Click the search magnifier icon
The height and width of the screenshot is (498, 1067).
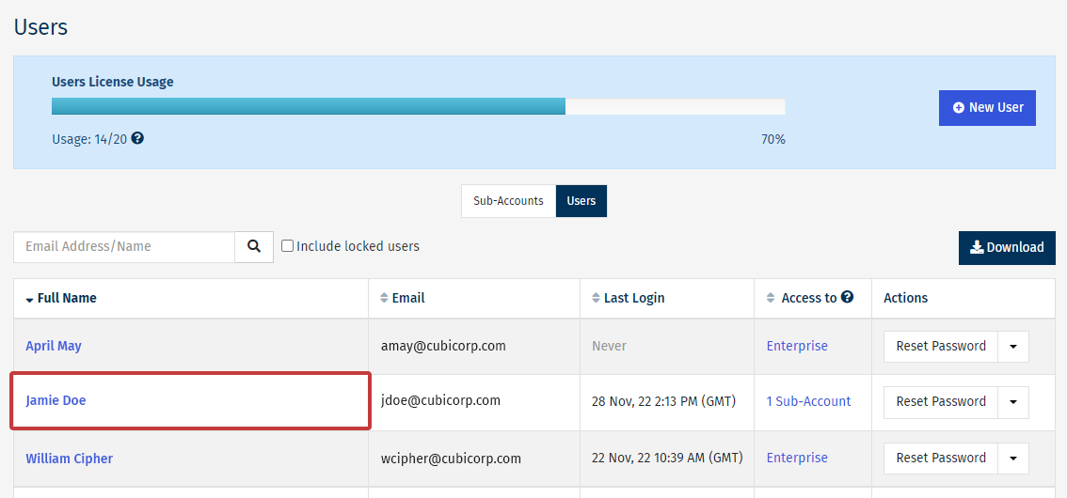click(x=254, y=246)
